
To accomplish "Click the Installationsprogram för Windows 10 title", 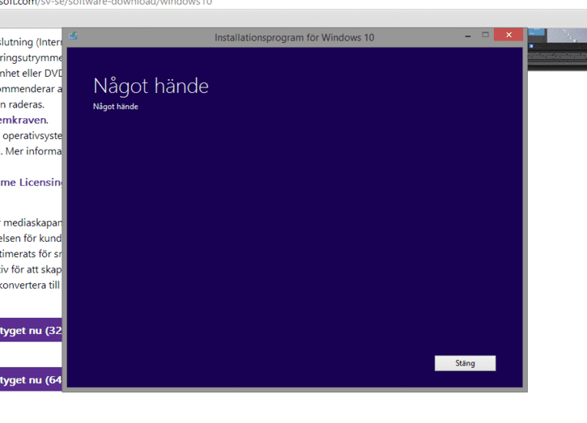I will point(294,37).
